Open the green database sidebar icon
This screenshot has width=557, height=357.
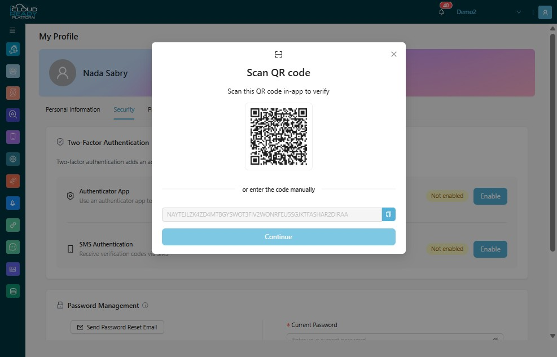[x=13, y=292]
